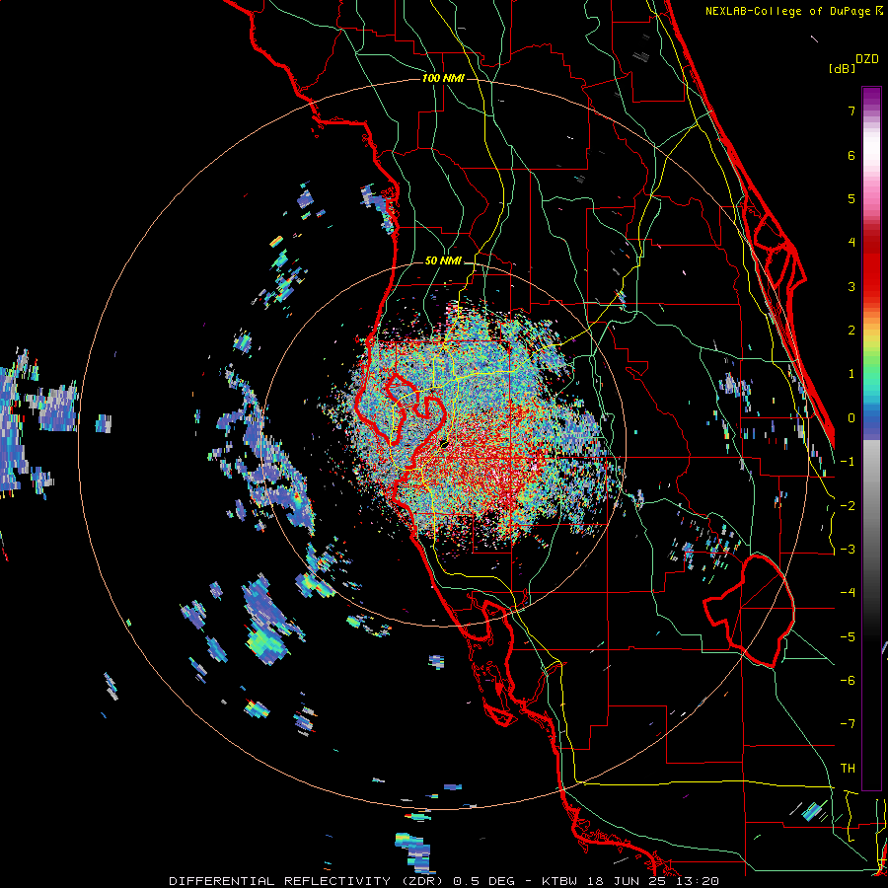
Task: Click the lake outline in southeast Florida
Action: coord(749,611)
